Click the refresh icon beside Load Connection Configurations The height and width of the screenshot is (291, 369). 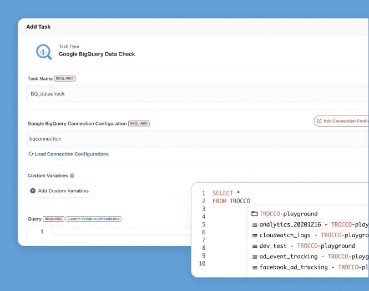31,154
